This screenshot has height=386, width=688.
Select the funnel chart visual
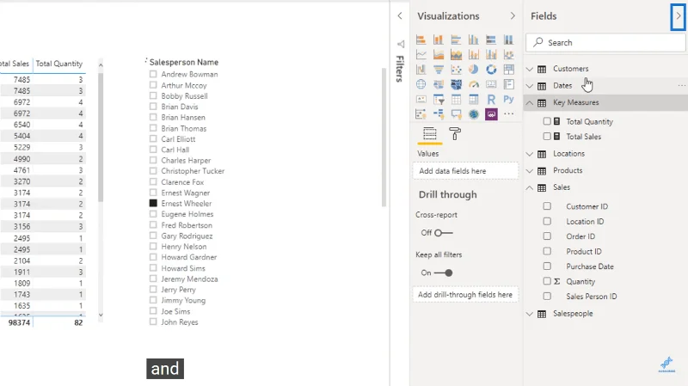point(439,70)
